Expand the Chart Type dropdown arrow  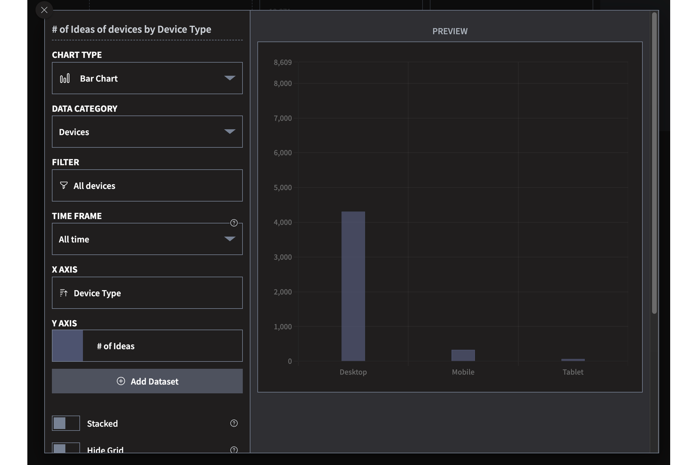pos(230,78)
